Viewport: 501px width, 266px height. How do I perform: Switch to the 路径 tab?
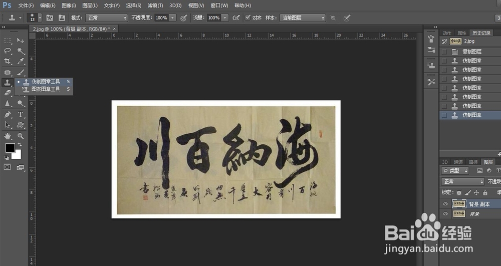click(473, 162)
